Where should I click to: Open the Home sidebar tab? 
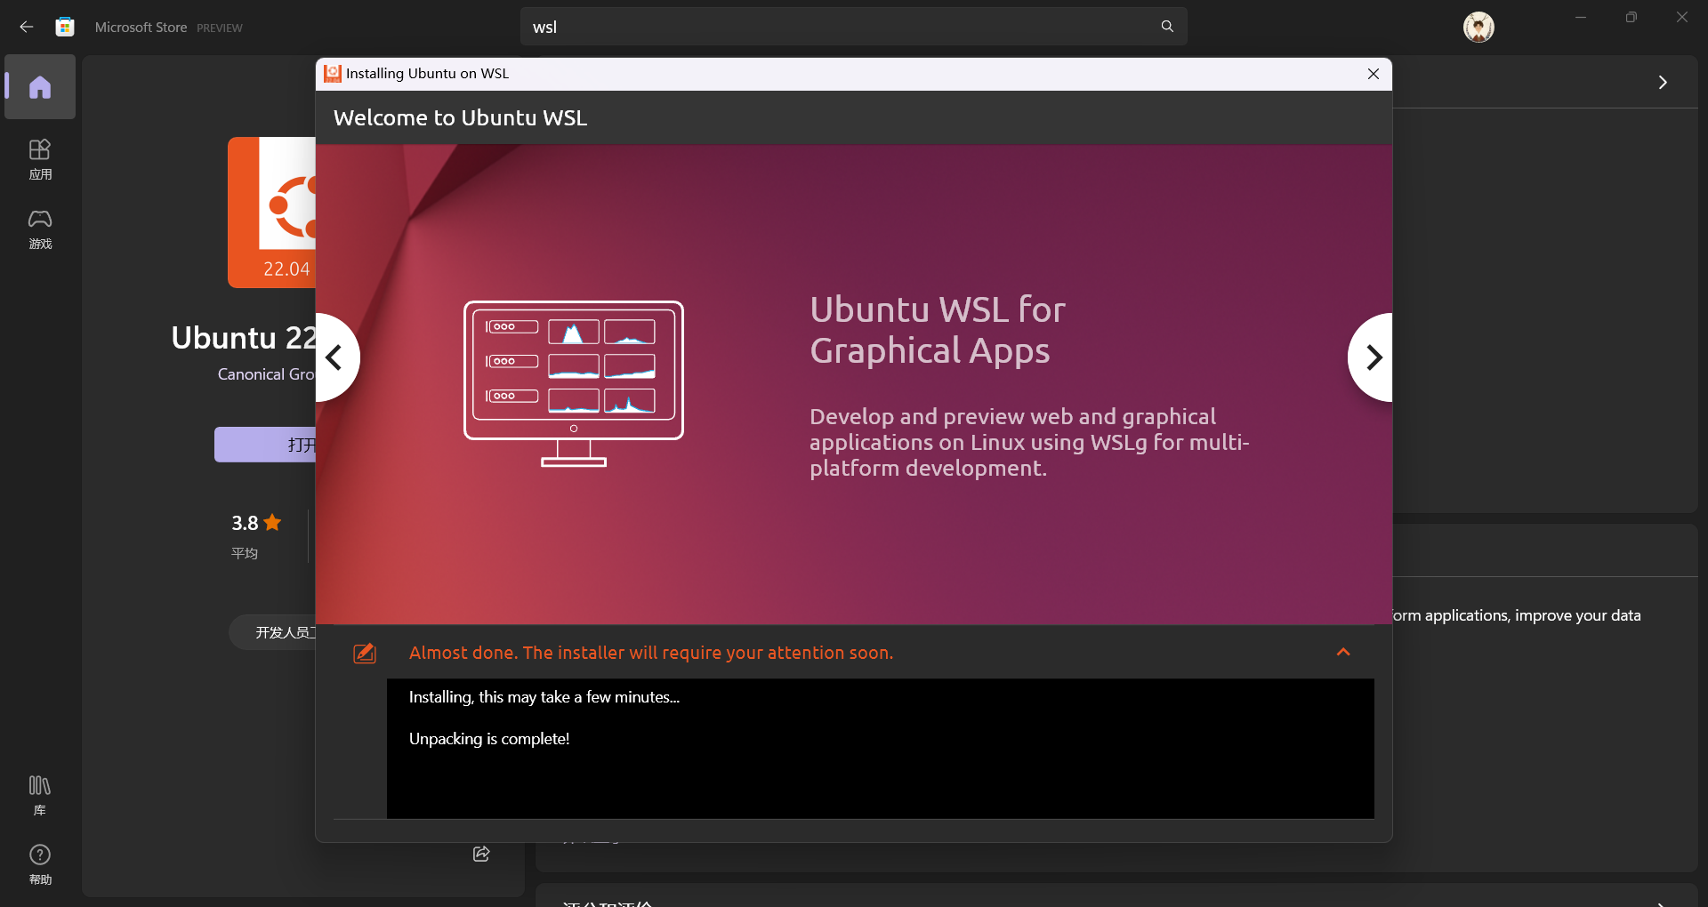[x=40, y=87]
